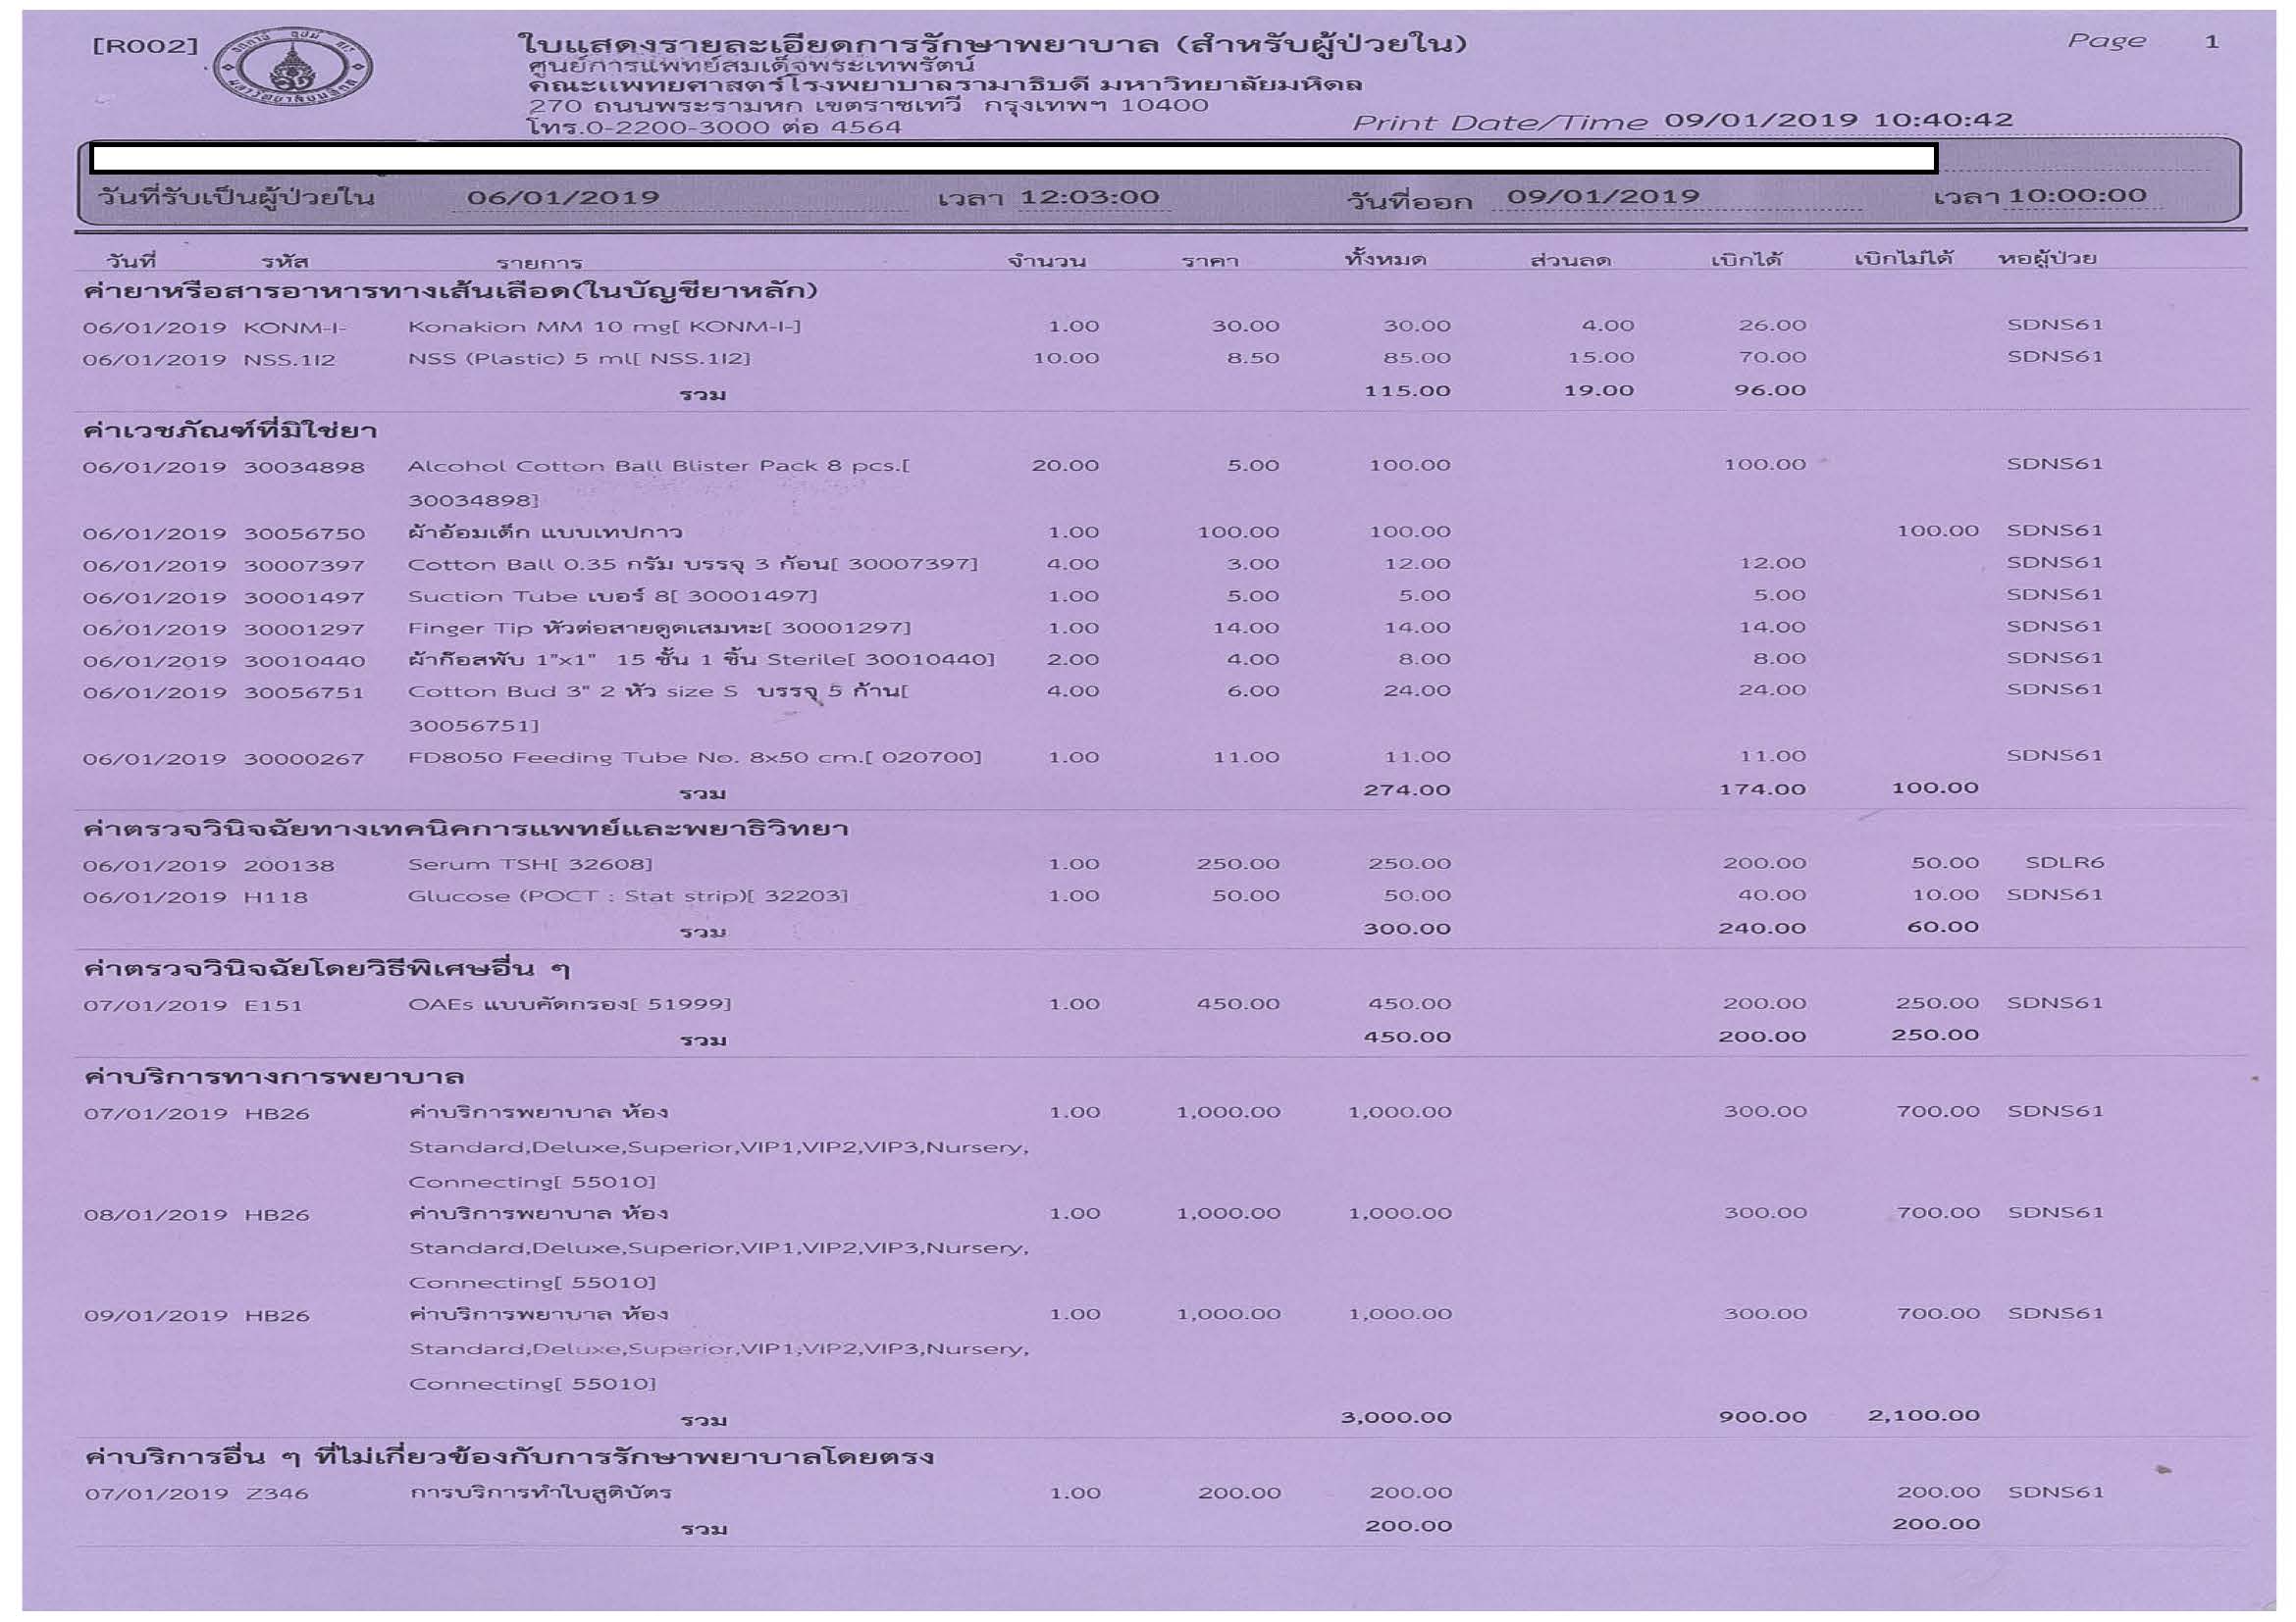
Task: Click the admission date in the header box
Action: (563, 197)
